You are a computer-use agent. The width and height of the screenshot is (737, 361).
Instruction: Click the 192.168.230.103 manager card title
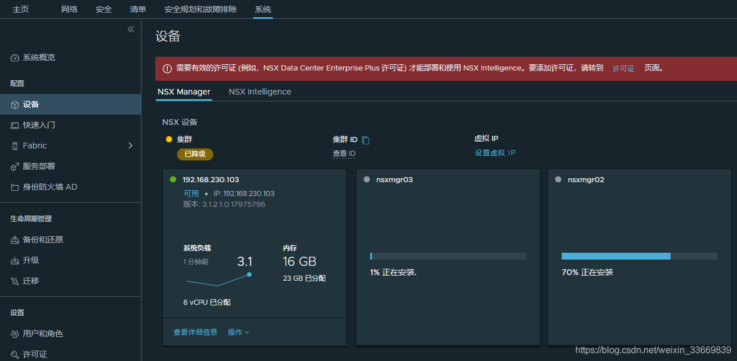tap(211, 179)
